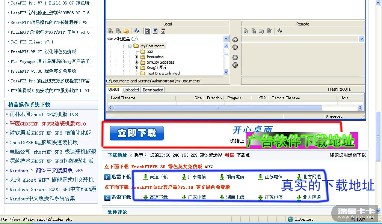Viewport: 382px width, 224px height.
Task: Click the folder-with-star new folder icon in Local toolbar
Action: [126, 31]
